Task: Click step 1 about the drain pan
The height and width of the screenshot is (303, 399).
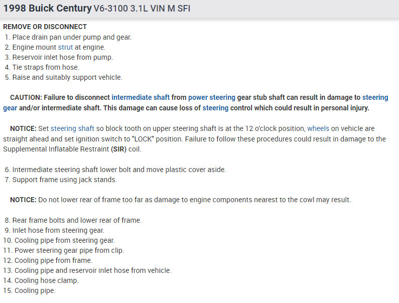Action: coord(71,37)
